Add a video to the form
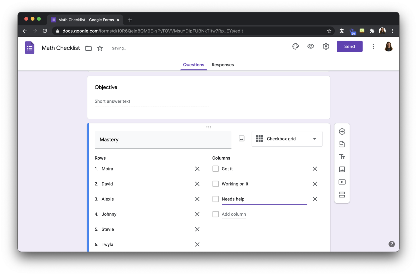The image size is (417, 275). 342,182
